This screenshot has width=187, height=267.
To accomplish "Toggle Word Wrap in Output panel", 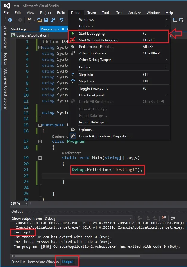I will click(172, 218).
